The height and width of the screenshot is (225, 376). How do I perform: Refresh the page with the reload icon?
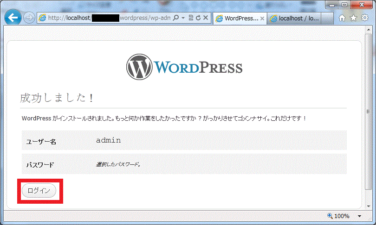(x=198, y=18)
